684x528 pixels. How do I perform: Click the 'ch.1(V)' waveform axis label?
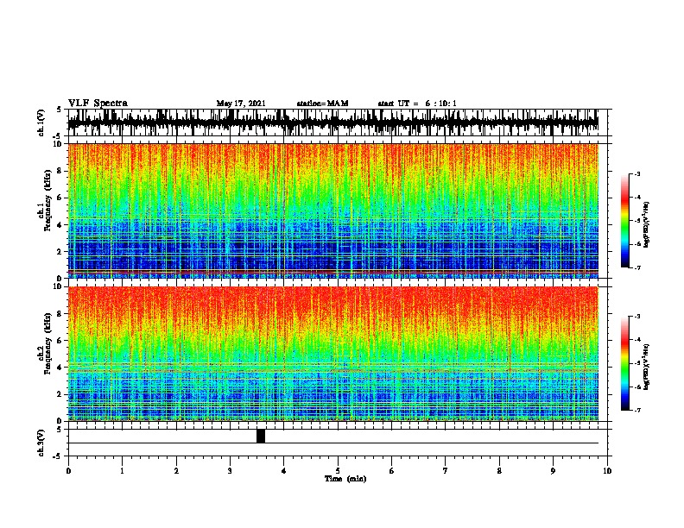41,123
